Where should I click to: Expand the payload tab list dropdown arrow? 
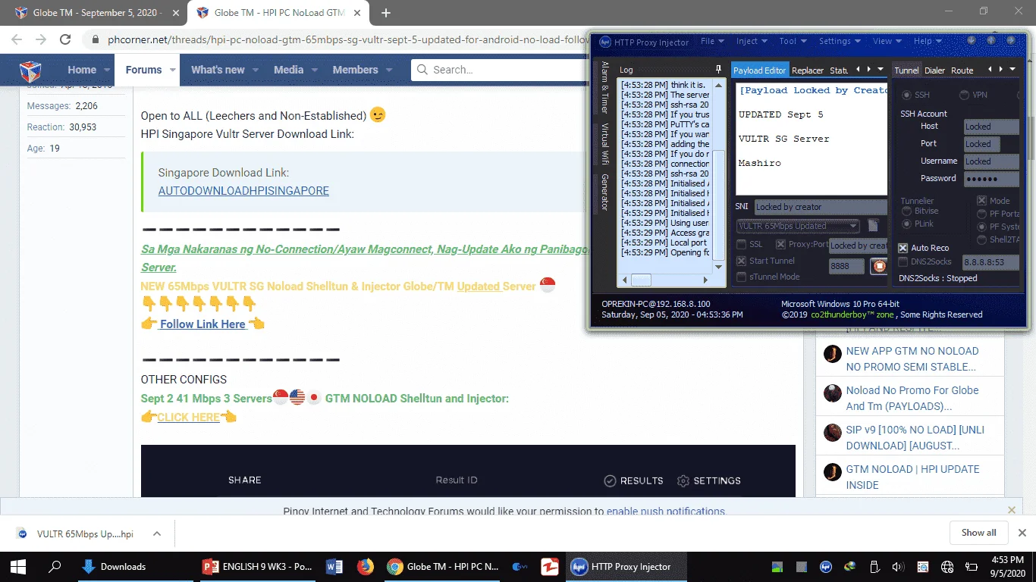[881, 69]
